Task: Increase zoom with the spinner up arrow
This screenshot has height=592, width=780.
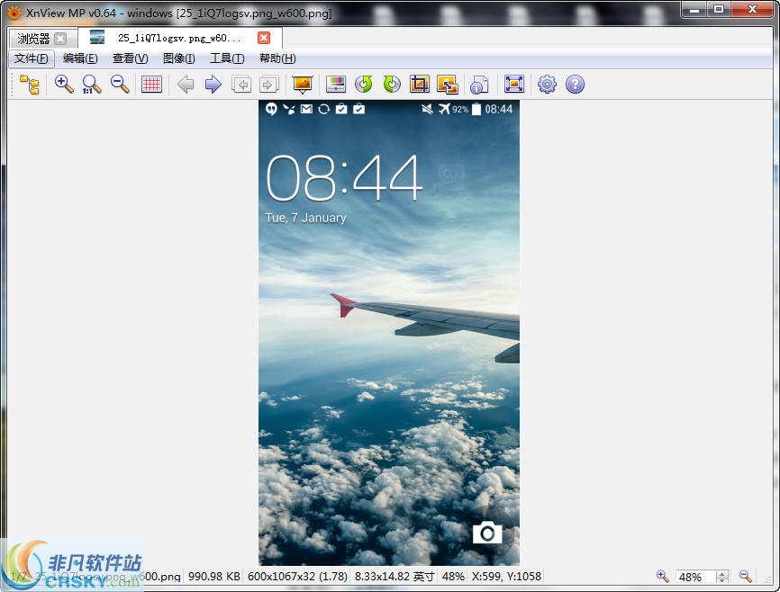Action: 722,573
